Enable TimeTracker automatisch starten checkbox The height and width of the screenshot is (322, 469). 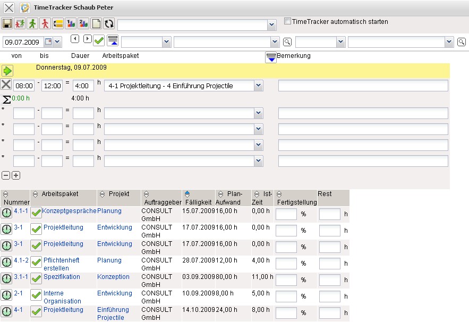287,22
